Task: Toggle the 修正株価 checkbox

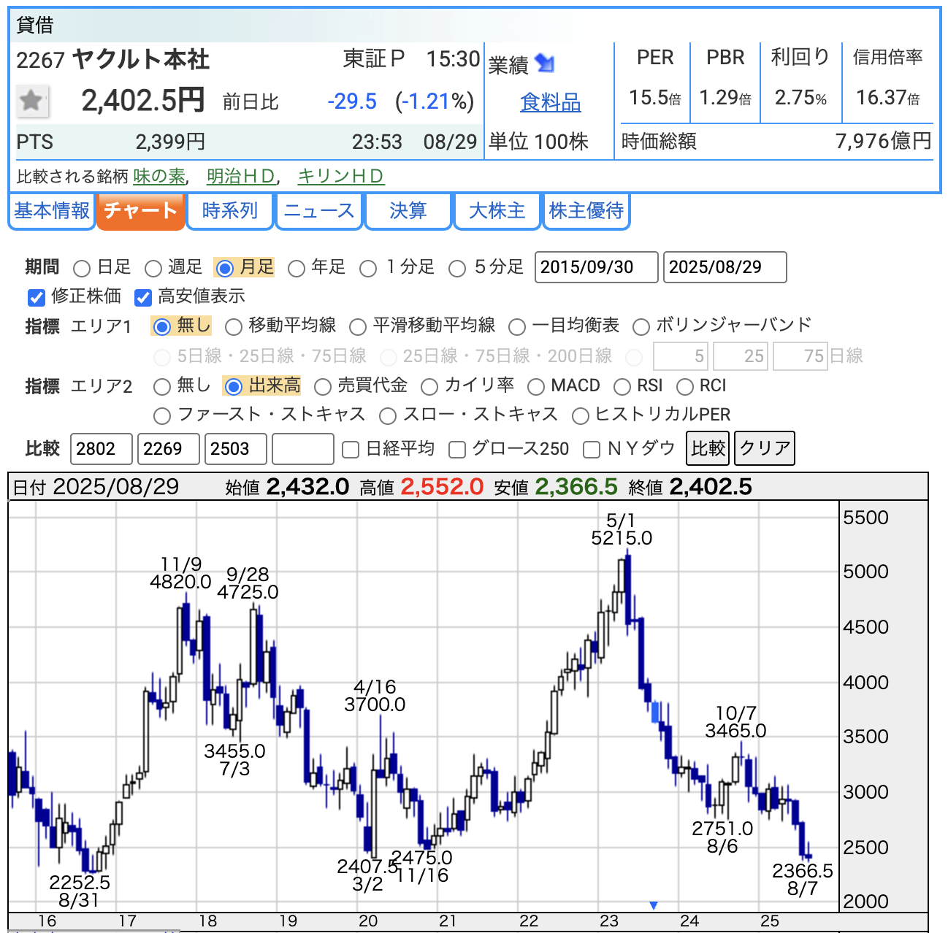Action: 36,297
